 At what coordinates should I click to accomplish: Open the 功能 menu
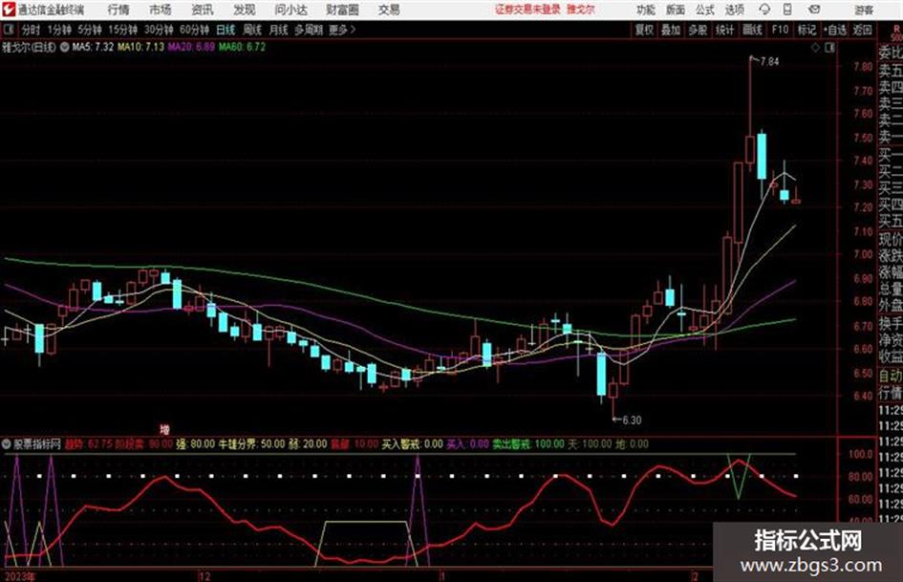point(646,10)
